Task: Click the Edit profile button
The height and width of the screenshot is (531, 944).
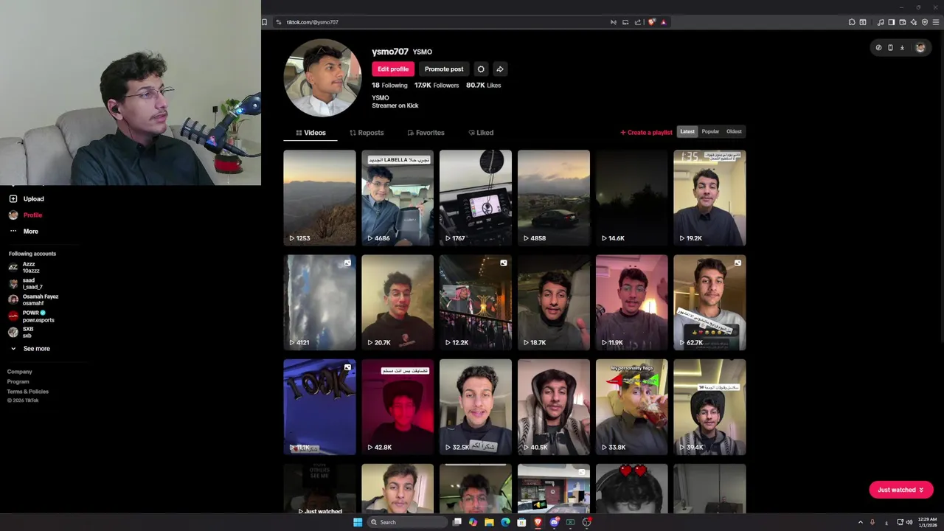Action: (393, 69)
